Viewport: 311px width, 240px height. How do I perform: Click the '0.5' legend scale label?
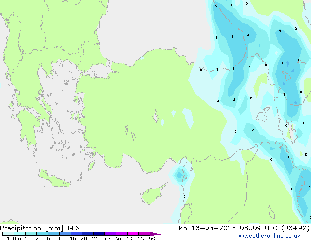[x=17, y=238]
